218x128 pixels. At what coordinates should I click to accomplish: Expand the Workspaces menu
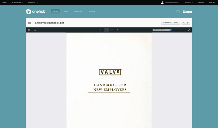coord(17,3)
